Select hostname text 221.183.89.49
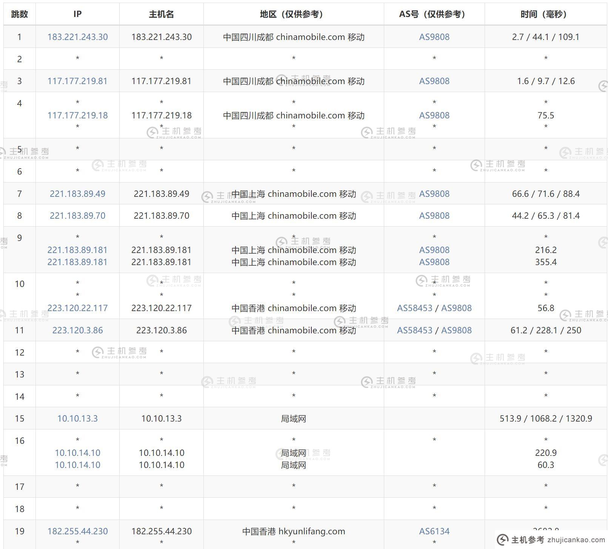This screenshot has height=549, width=608. click(x=162, y=194)
